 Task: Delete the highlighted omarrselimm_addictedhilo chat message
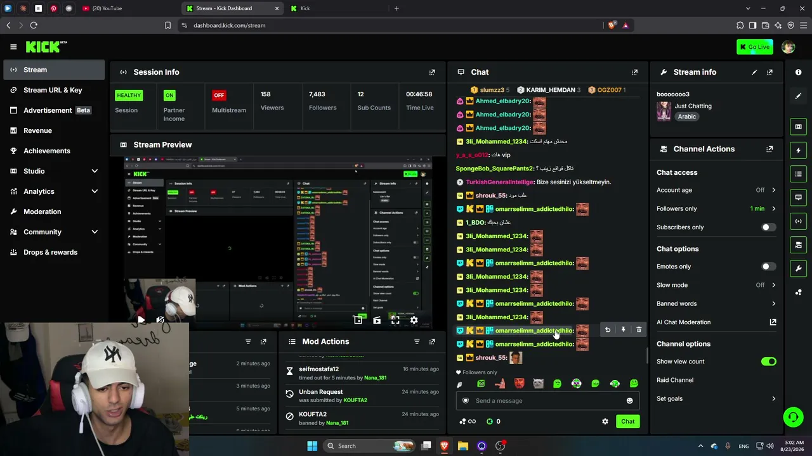639,330
